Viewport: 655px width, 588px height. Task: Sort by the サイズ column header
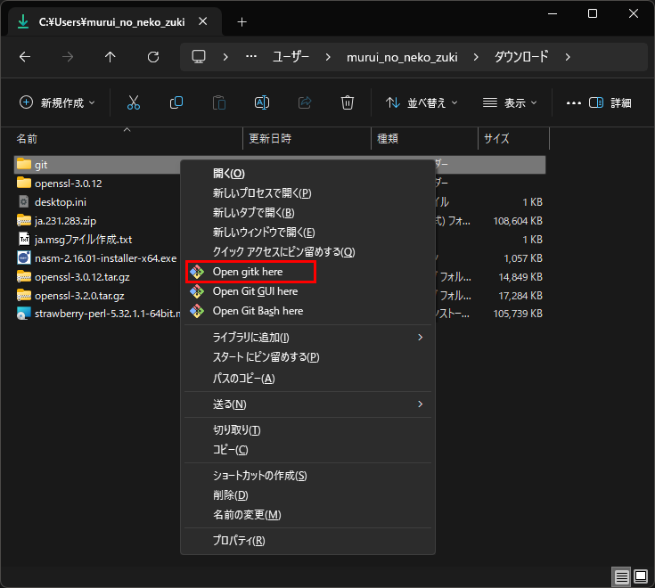coord(513,139)
